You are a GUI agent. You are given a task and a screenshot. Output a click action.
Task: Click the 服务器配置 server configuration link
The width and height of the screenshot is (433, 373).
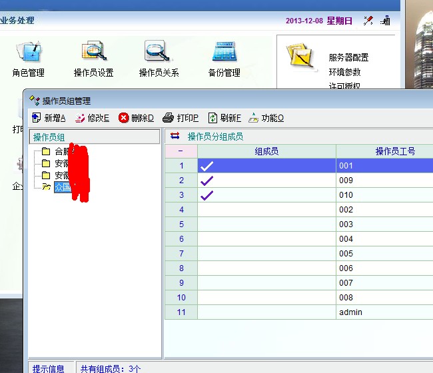348,58
